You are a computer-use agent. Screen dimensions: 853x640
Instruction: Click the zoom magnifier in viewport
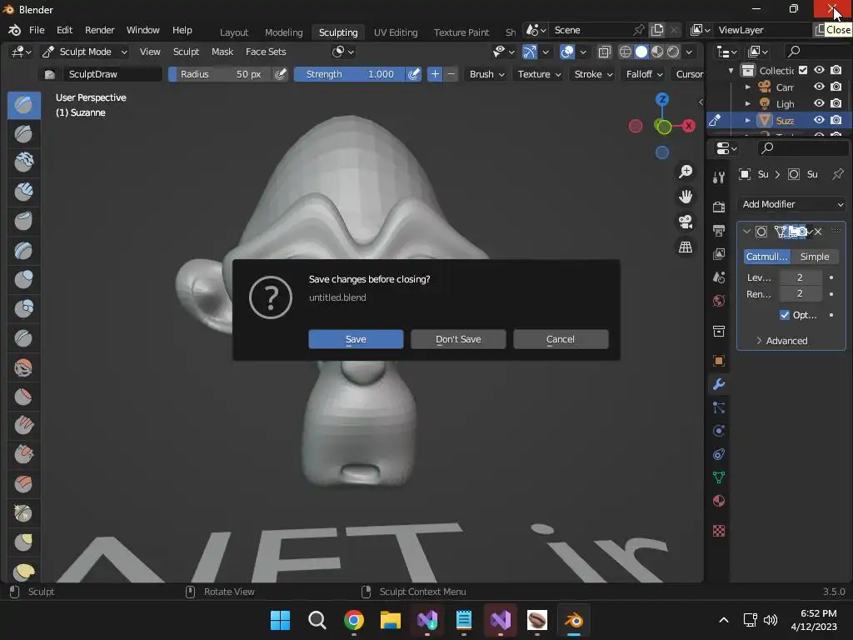[x=686, y=172]
